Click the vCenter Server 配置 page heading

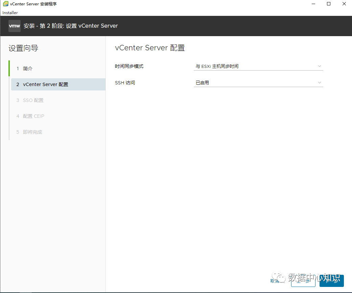pos(150,48)
